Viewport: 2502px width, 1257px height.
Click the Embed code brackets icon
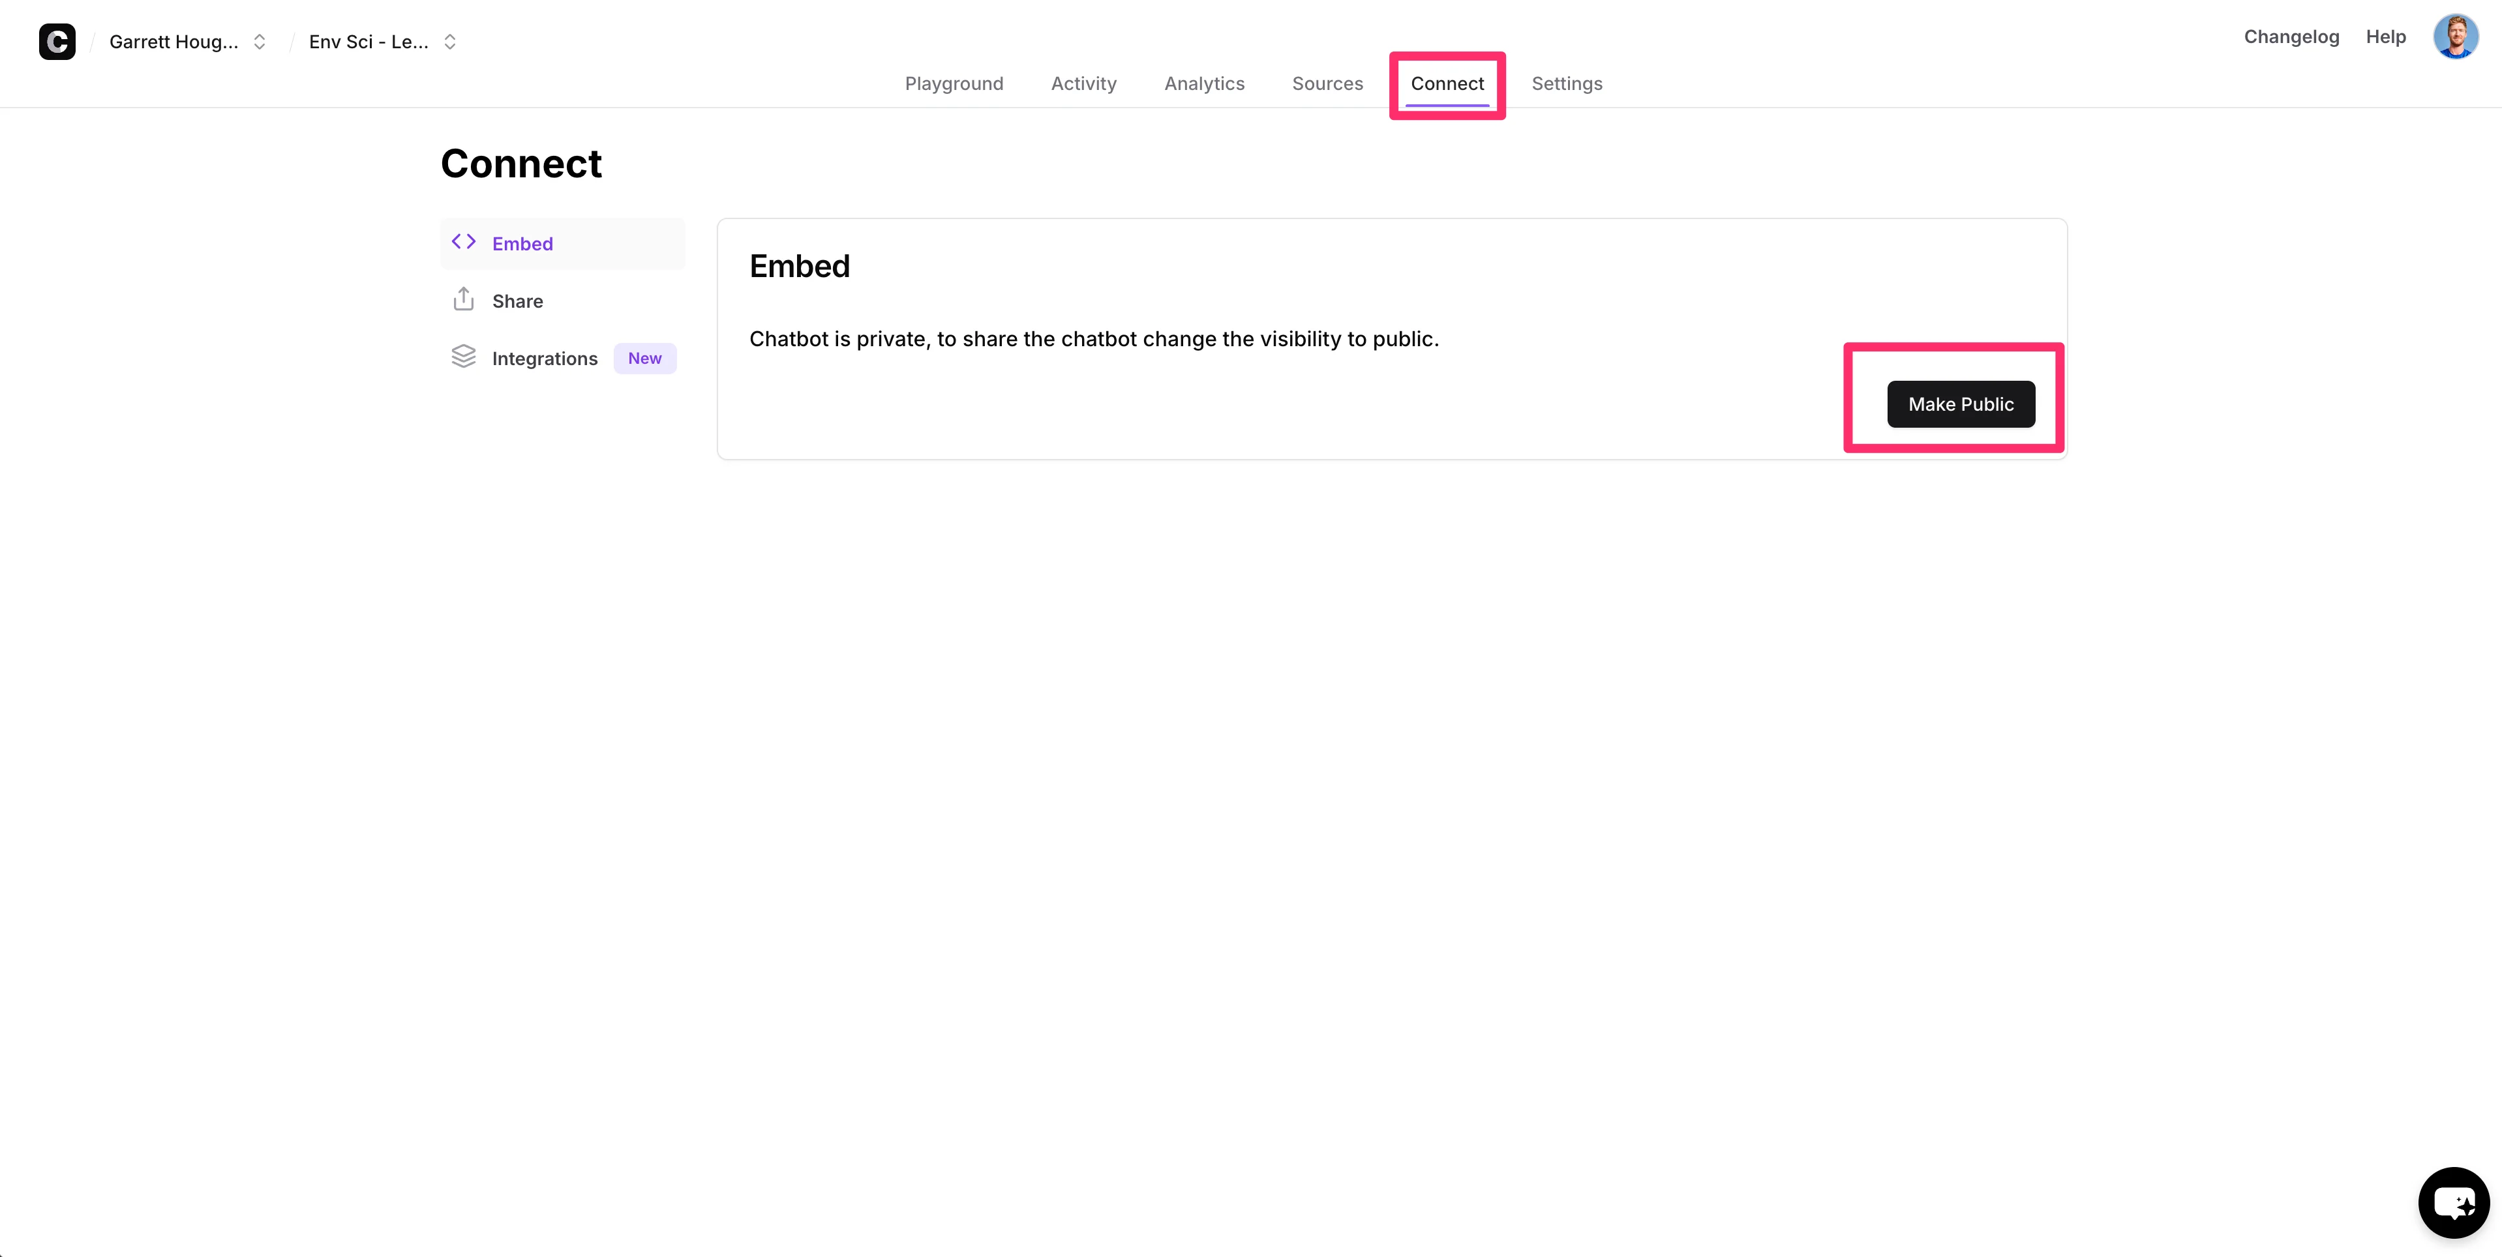coord(463,243)
